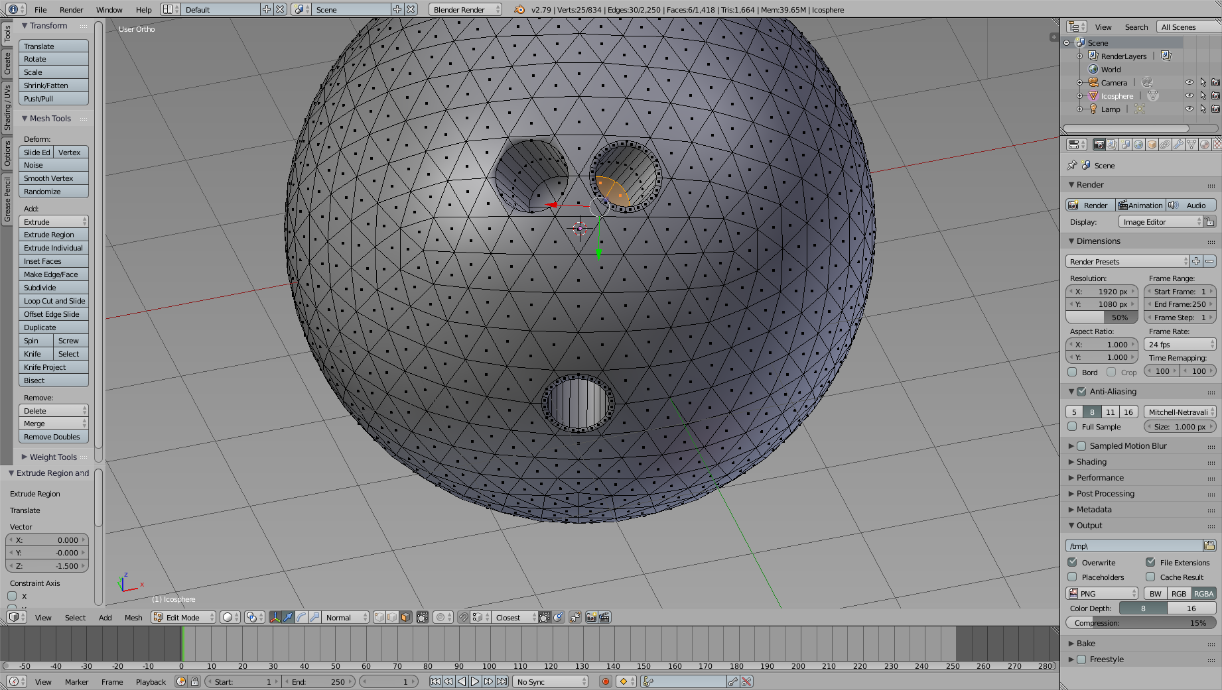Enable edge select mode icon
This screenshot has height=690, width=1222.
(392, 617)
